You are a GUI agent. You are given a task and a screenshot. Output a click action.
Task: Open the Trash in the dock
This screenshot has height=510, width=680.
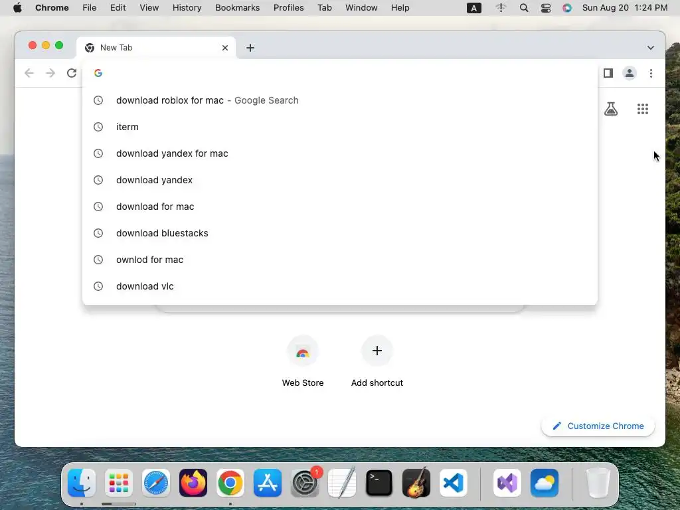pos(598,483)
